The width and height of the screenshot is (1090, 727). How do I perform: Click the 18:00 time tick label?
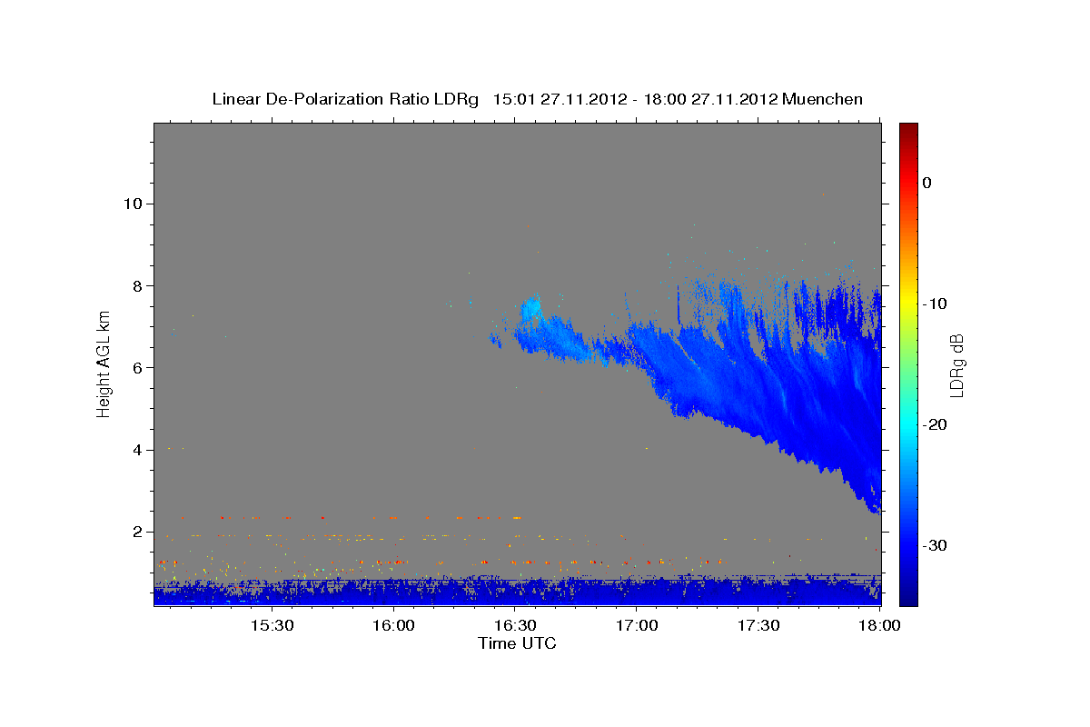(x=879, y=626)
